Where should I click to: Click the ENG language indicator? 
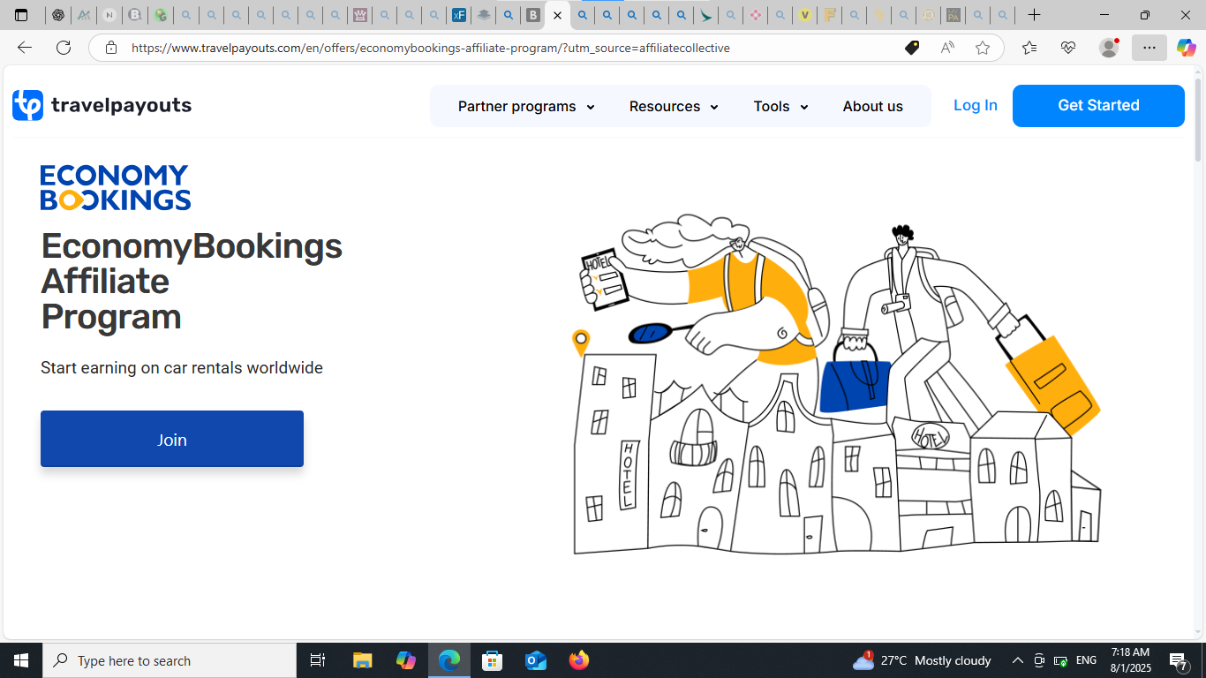click(1086, 660)
